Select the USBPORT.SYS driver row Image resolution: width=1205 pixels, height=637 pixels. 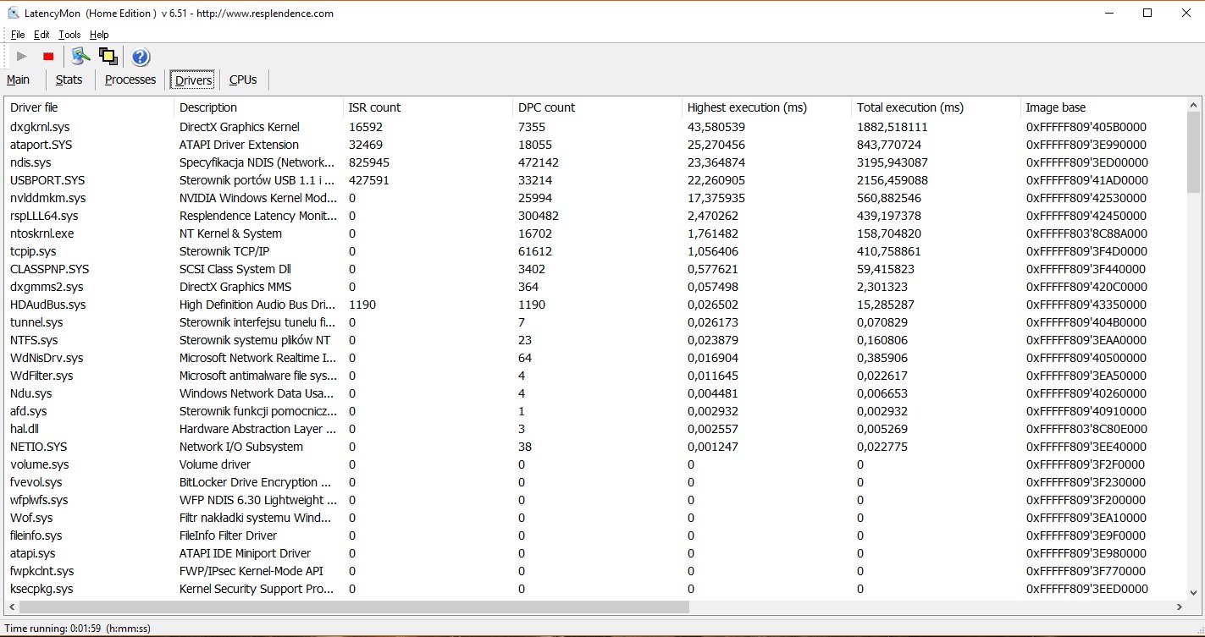pyautogui.click(x=595, y=180)
